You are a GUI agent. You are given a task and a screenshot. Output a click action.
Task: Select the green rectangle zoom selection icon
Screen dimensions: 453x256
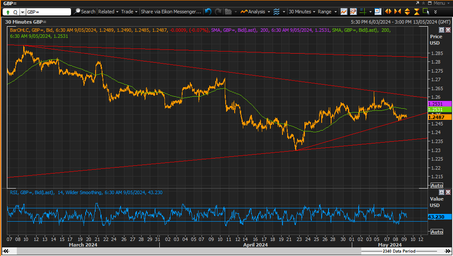coord(426,11)
